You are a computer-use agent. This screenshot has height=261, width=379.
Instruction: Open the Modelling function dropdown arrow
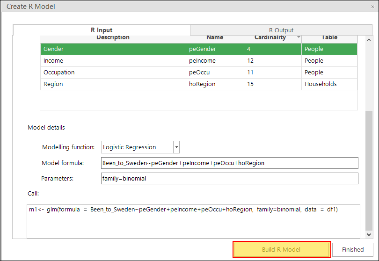[x=176, y=147]
